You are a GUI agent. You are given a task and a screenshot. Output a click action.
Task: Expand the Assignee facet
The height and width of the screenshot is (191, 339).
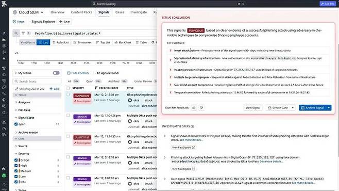point(16,102)
